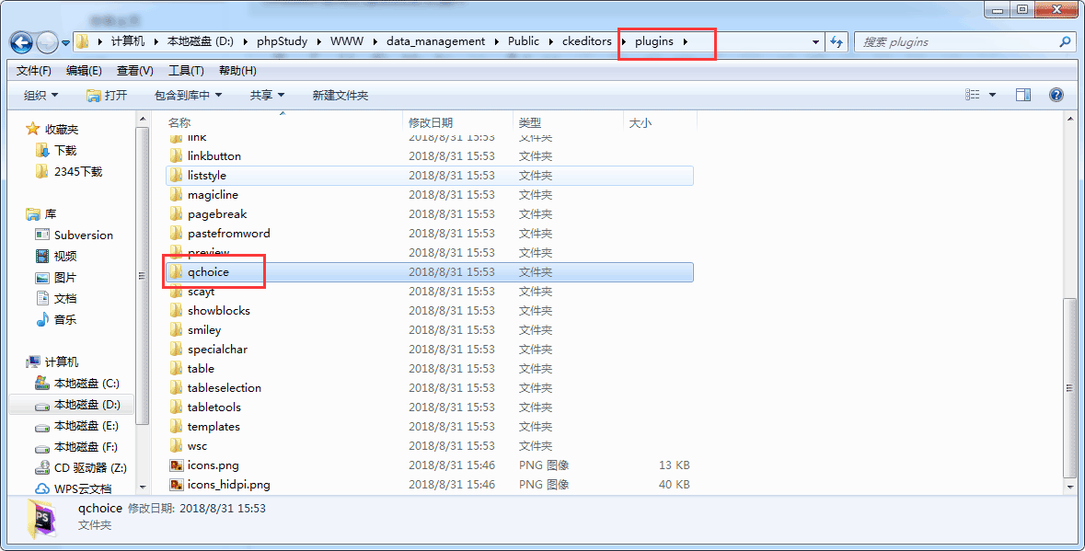The width and height of the screenshot is (1085, 551).
Task: Expand the 共享 dropdown menu
Action: coord(267,95)
